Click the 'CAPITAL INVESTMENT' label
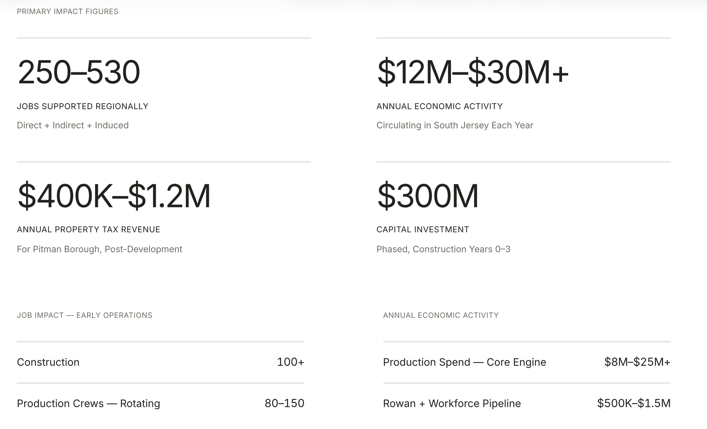Screen dimensions: 707x429 coord(423,229)
